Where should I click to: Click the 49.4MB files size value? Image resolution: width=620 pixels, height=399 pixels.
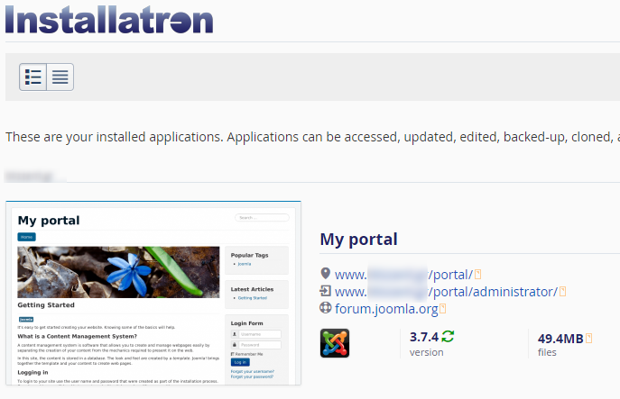tap(560, 339)
